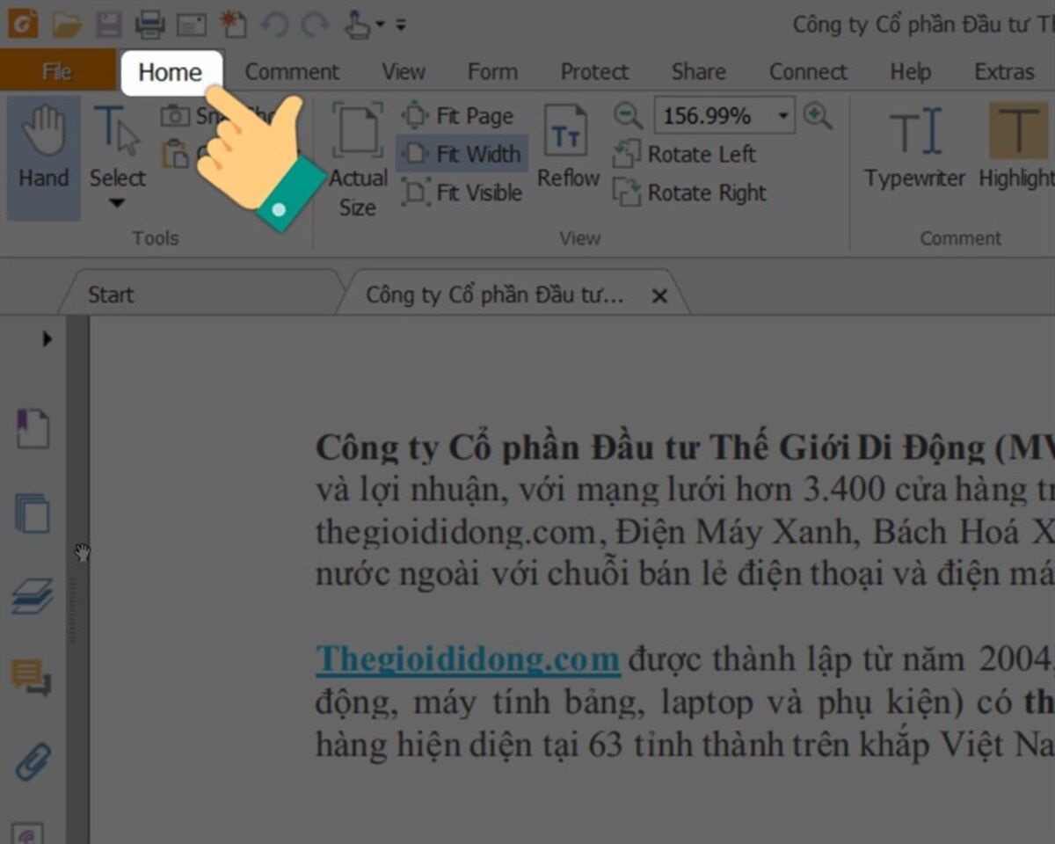
Task: Open the Customize Quick Access Toolbar arrow
Action: pos(401,25)
